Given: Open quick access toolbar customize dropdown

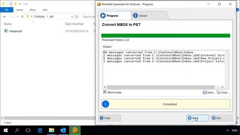Looking at the screenshot, I should click(20, 4).
